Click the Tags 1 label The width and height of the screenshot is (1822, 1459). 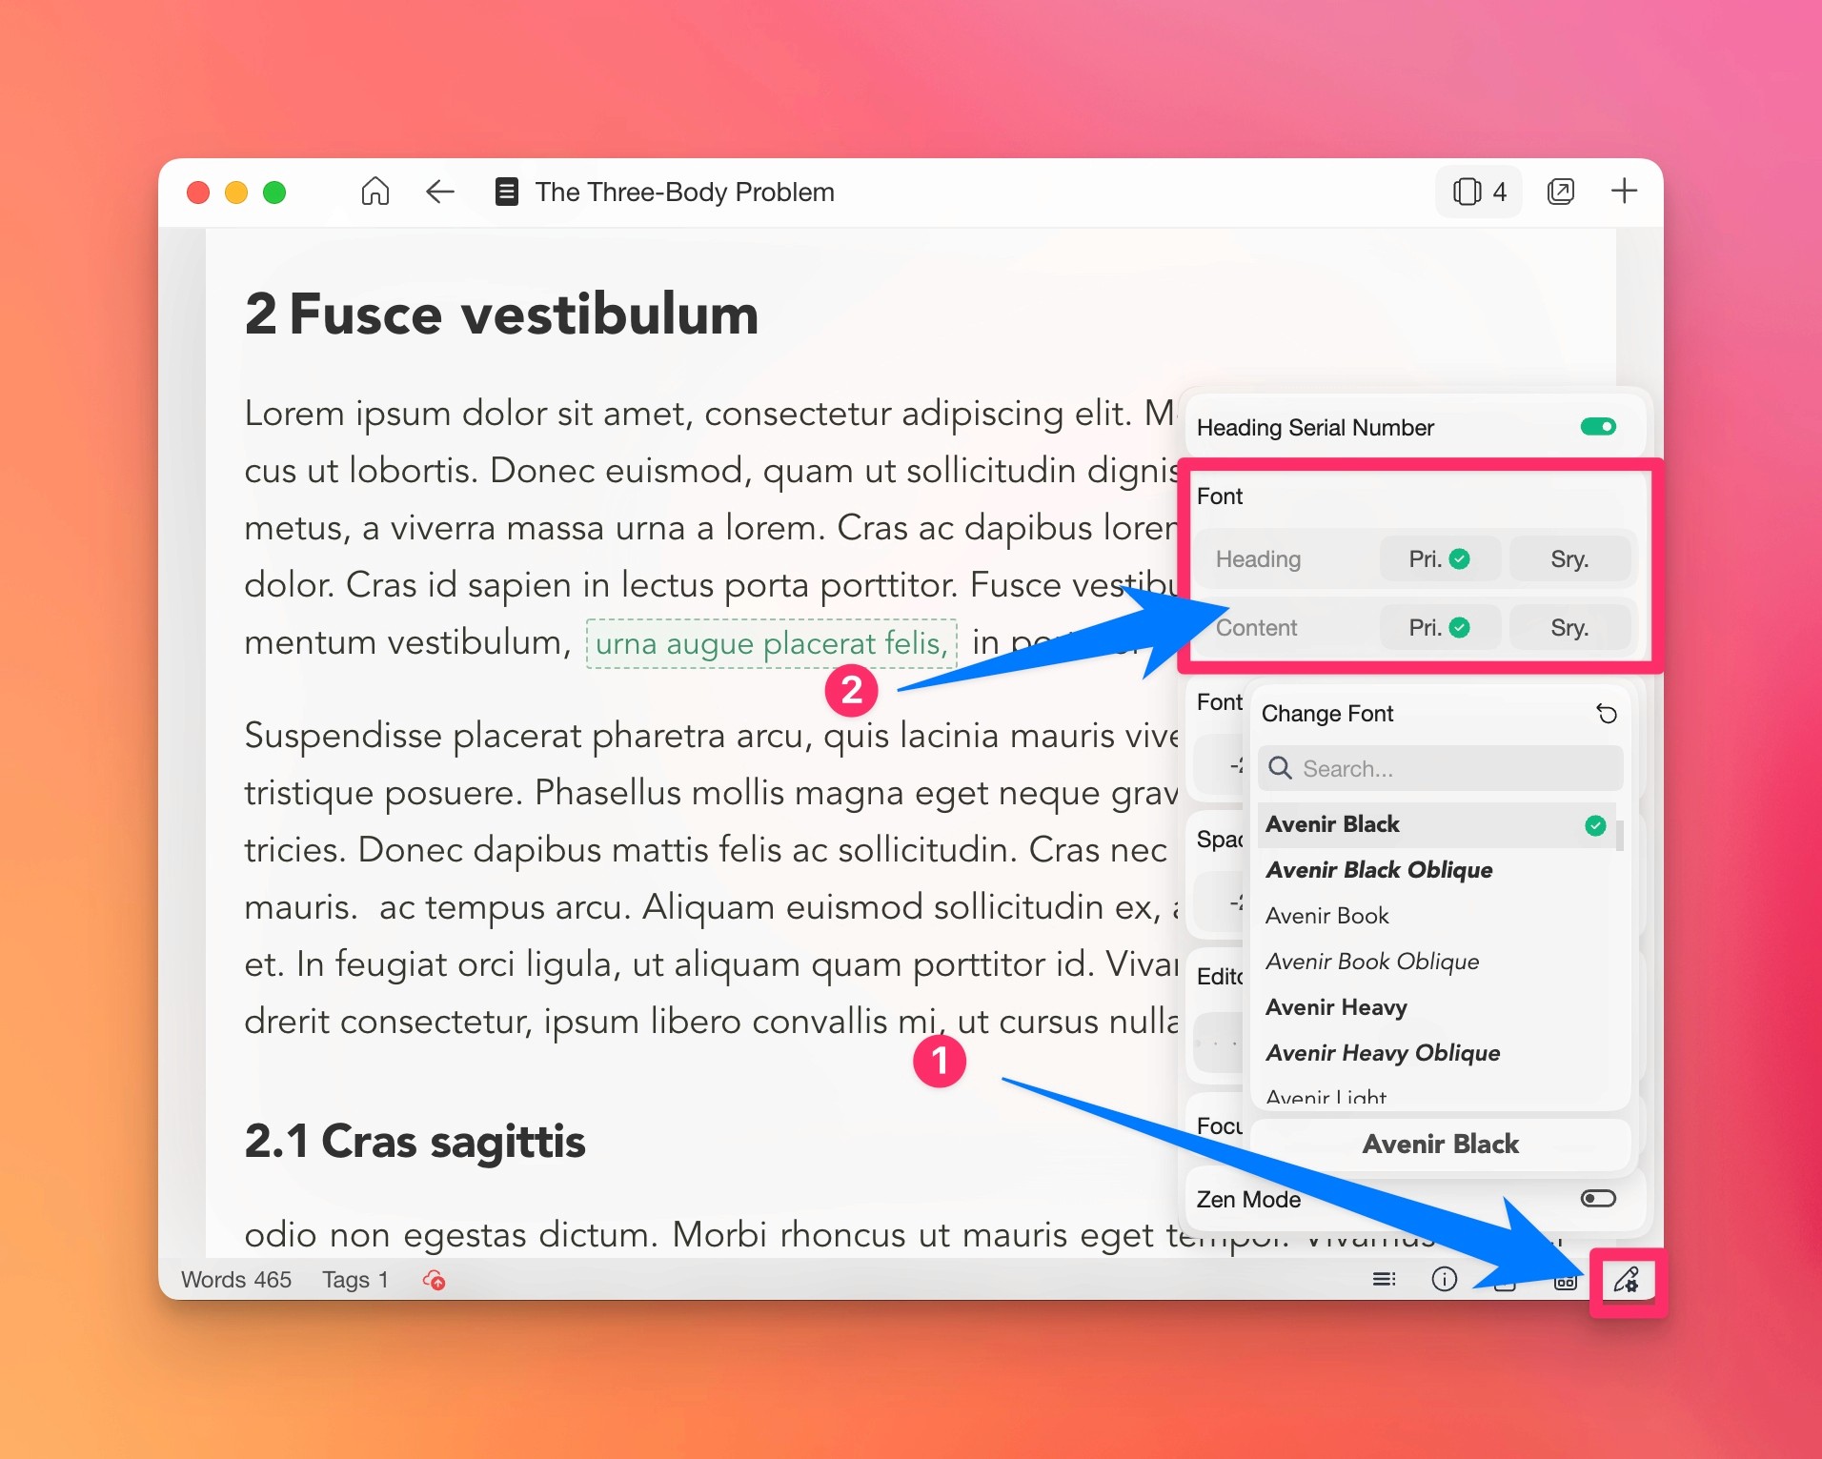point(355,1280)
